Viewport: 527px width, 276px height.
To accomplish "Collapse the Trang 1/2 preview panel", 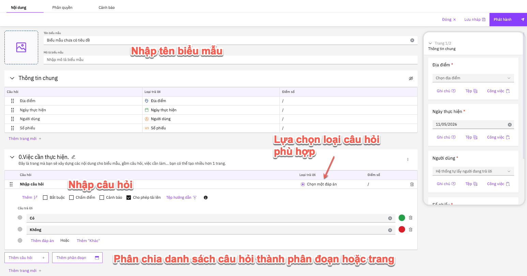I will (x=430, y=44).
